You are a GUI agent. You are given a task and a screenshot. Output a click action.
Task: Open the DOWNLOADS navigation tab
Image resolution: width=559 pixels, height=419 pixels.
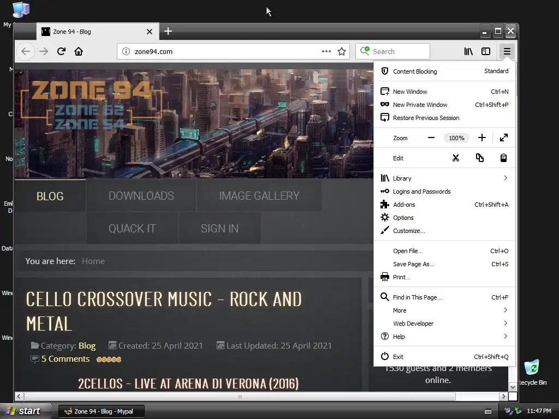click(x=141, y=196)
